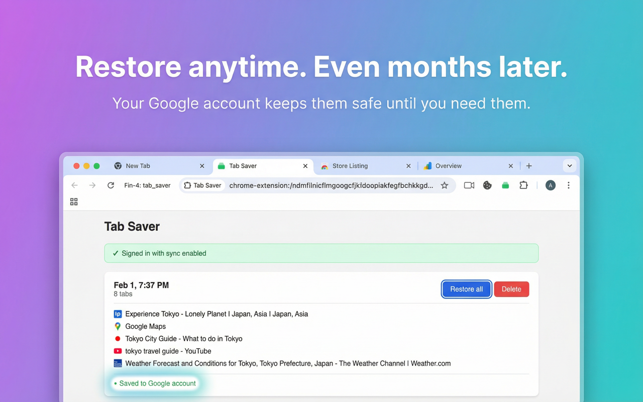Bookmark the page using the star icon
This screenshot has width=643, height=402.
[445, 185]
